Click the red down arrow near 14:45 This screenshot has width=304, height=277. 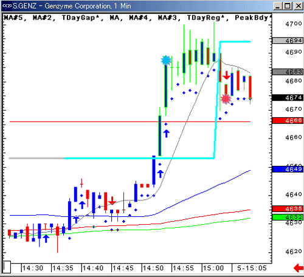pyautogui.click(x=112, y=200)
